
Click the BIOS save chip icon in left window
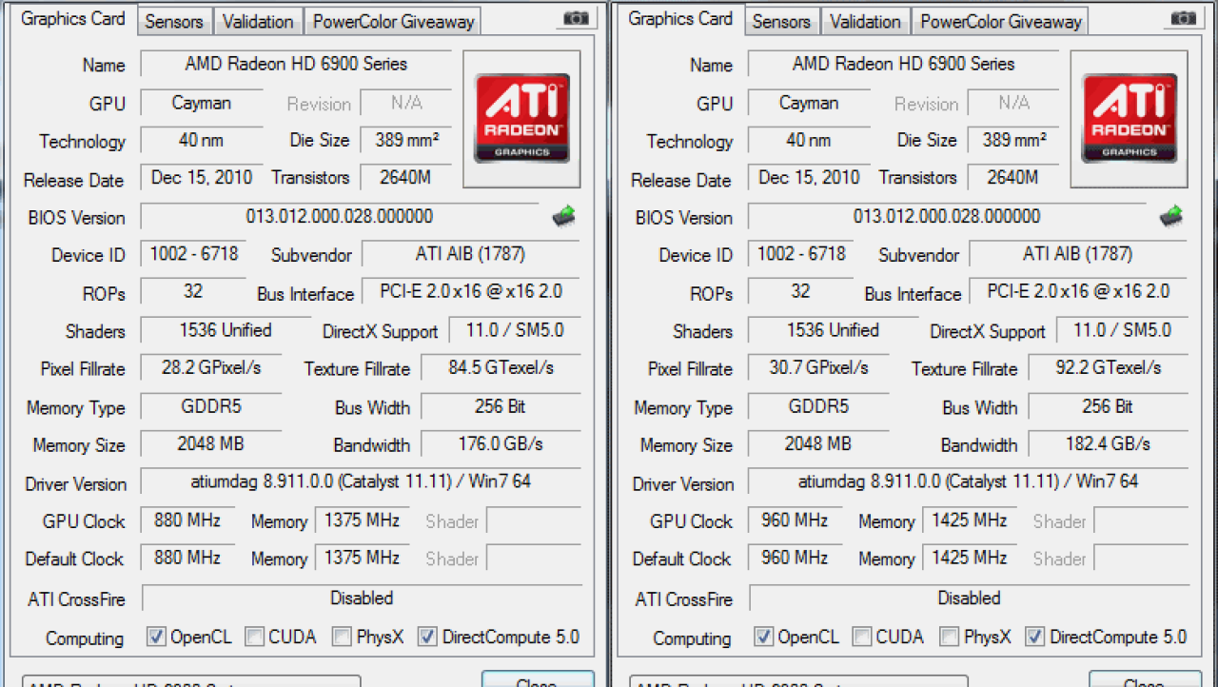(x=564, y=216)
